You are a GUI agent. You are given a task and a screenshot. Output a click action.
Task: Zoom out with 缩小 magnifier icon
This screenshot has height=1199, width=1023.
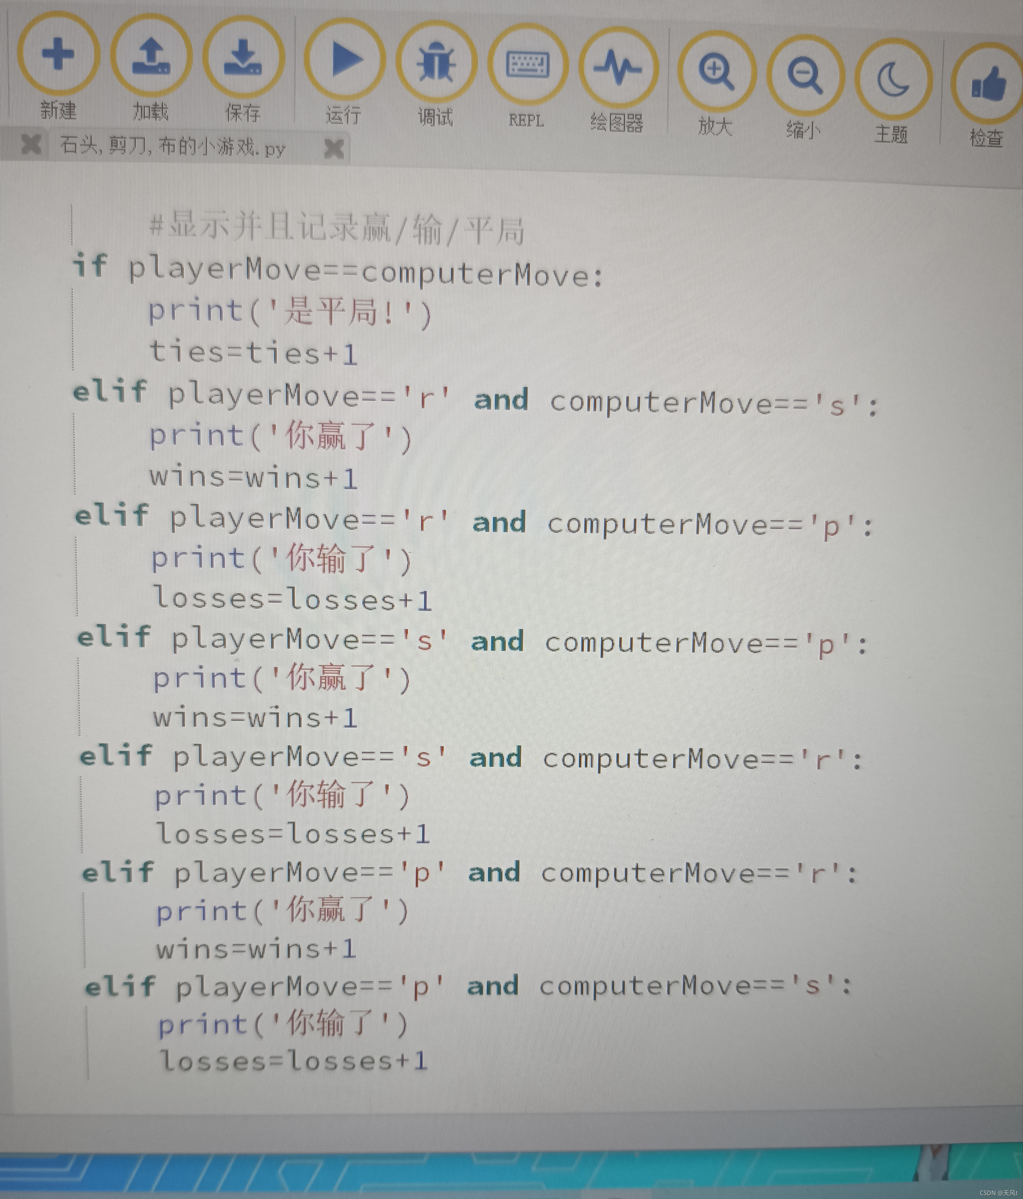[805, 75]
